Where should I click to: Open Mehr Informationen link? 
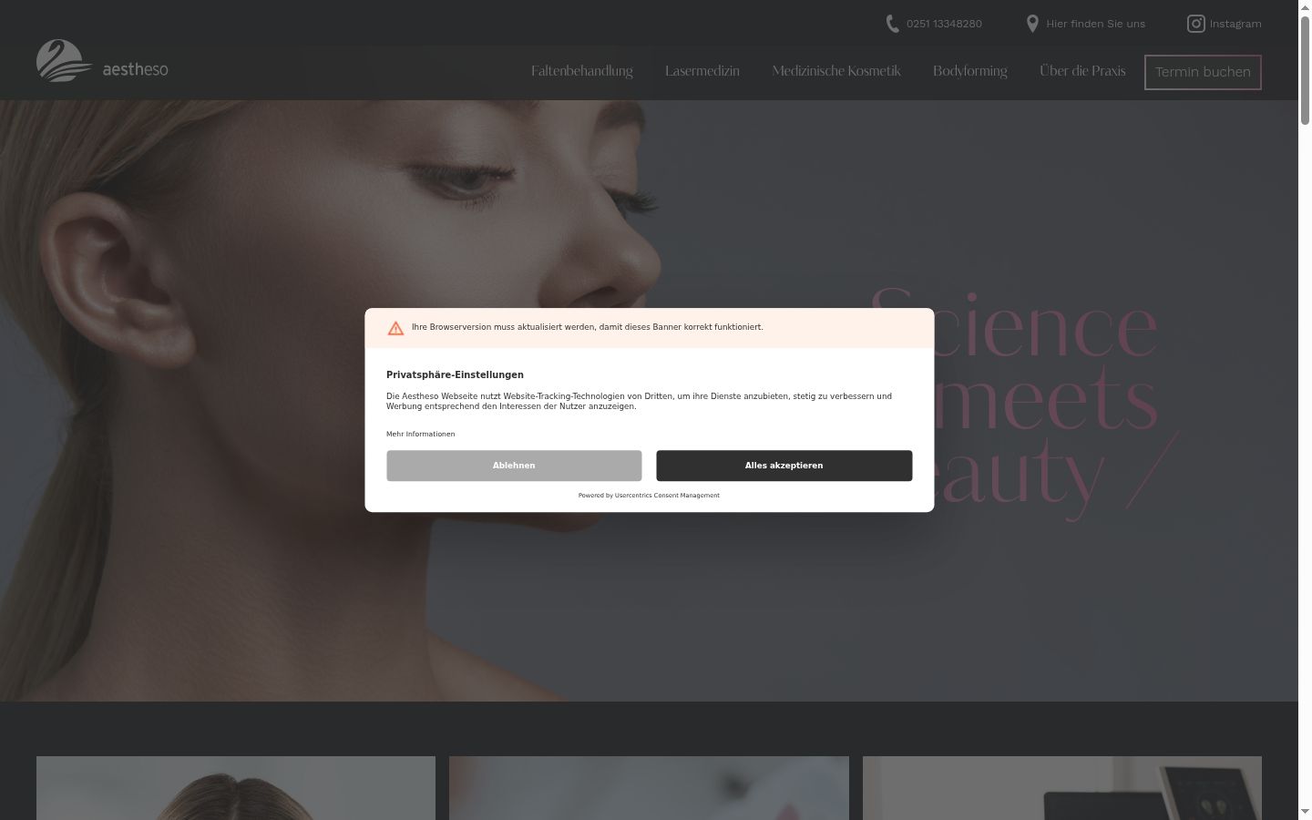click(x=420, y=434)
